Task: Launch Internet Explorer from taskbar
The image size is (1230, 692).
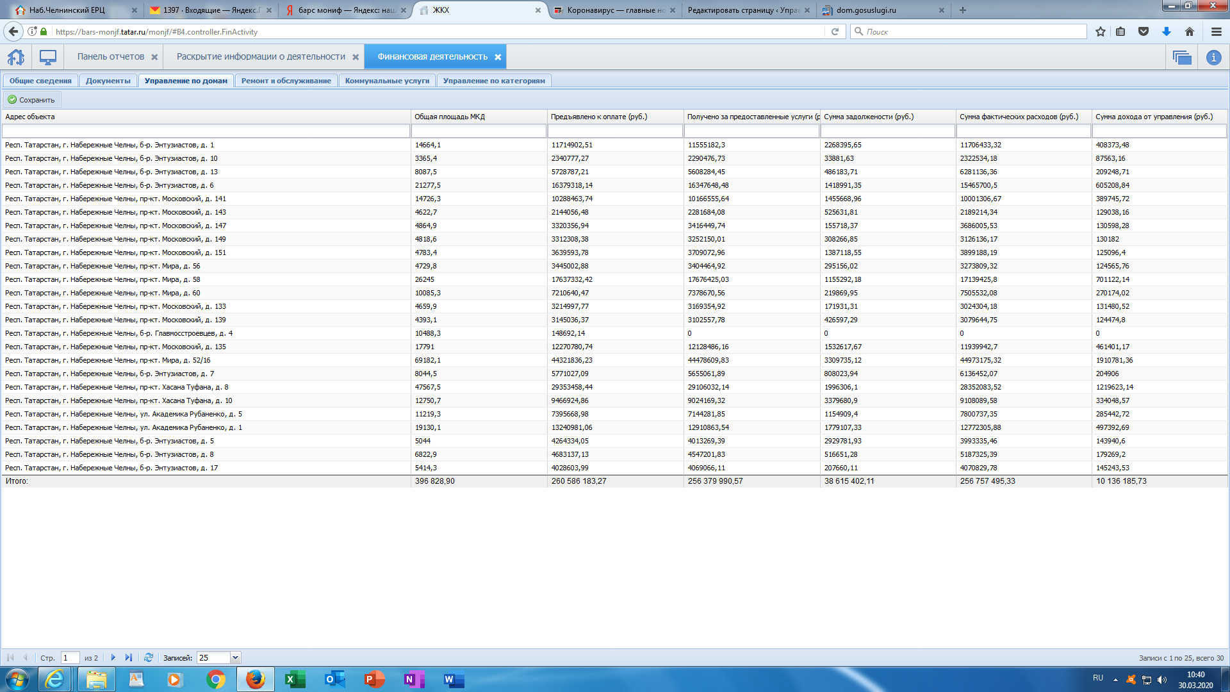Action: [55, 679]
